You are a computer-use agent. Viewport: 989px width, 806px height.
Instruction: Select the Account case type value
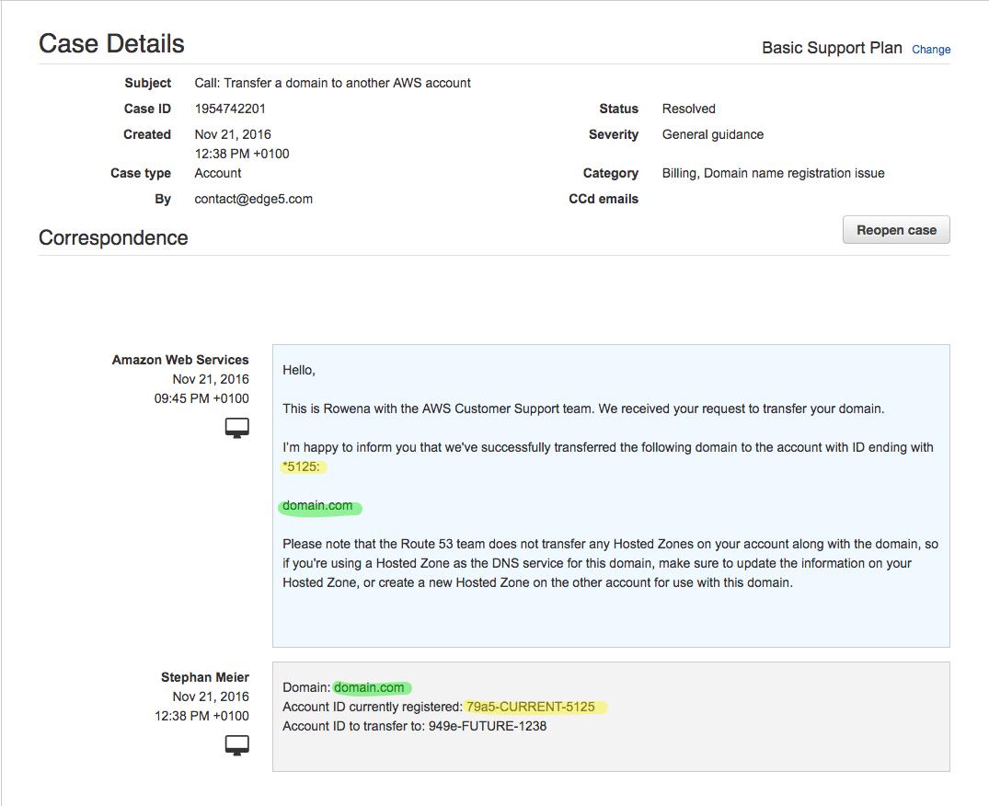[217, 172]
